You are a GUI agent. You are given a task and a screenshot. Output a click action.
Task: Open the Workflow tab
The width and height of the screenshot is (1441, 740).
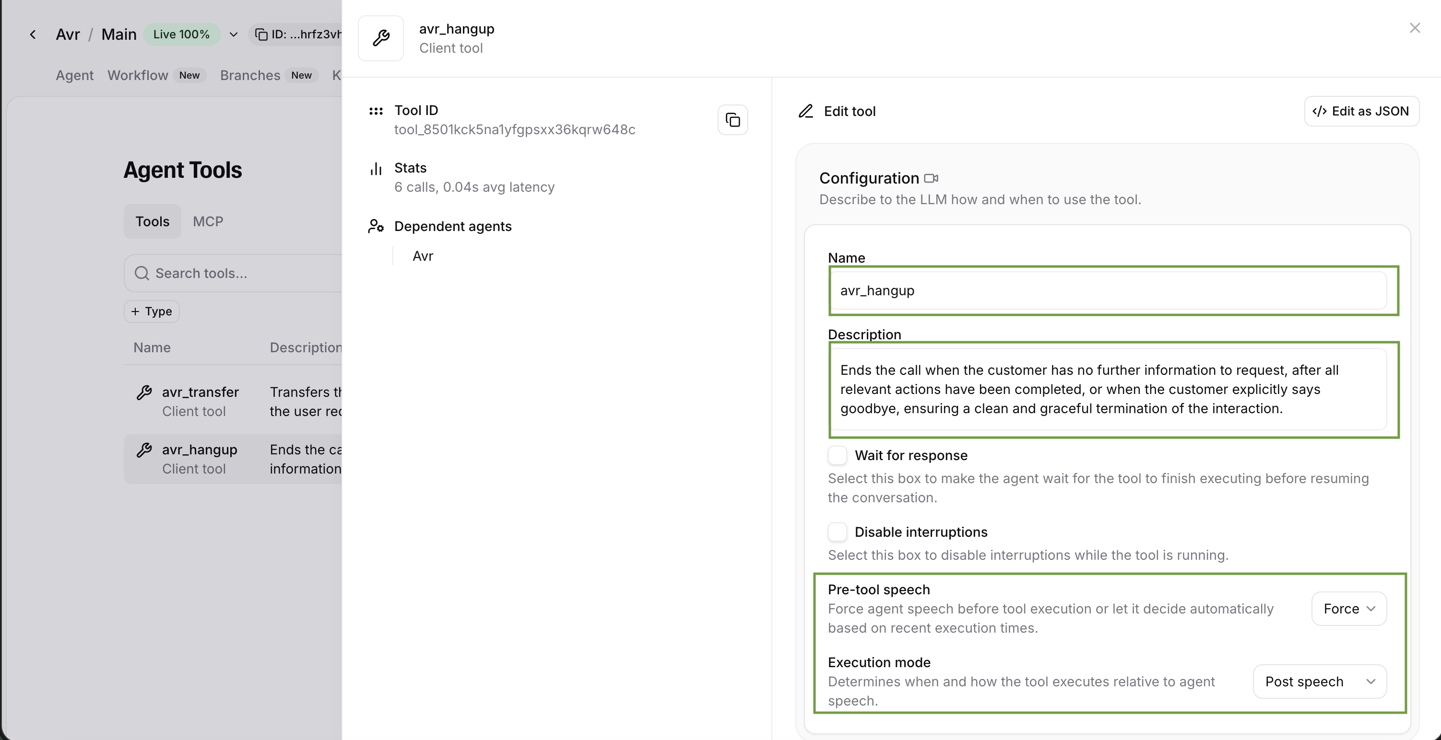tap(138, 75)
